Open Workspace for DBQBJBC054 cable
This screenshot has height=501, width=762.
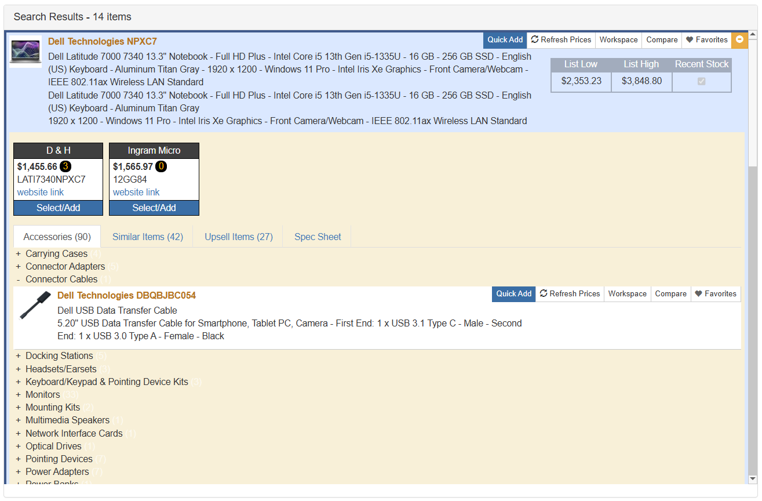click(x=627, y=294)
